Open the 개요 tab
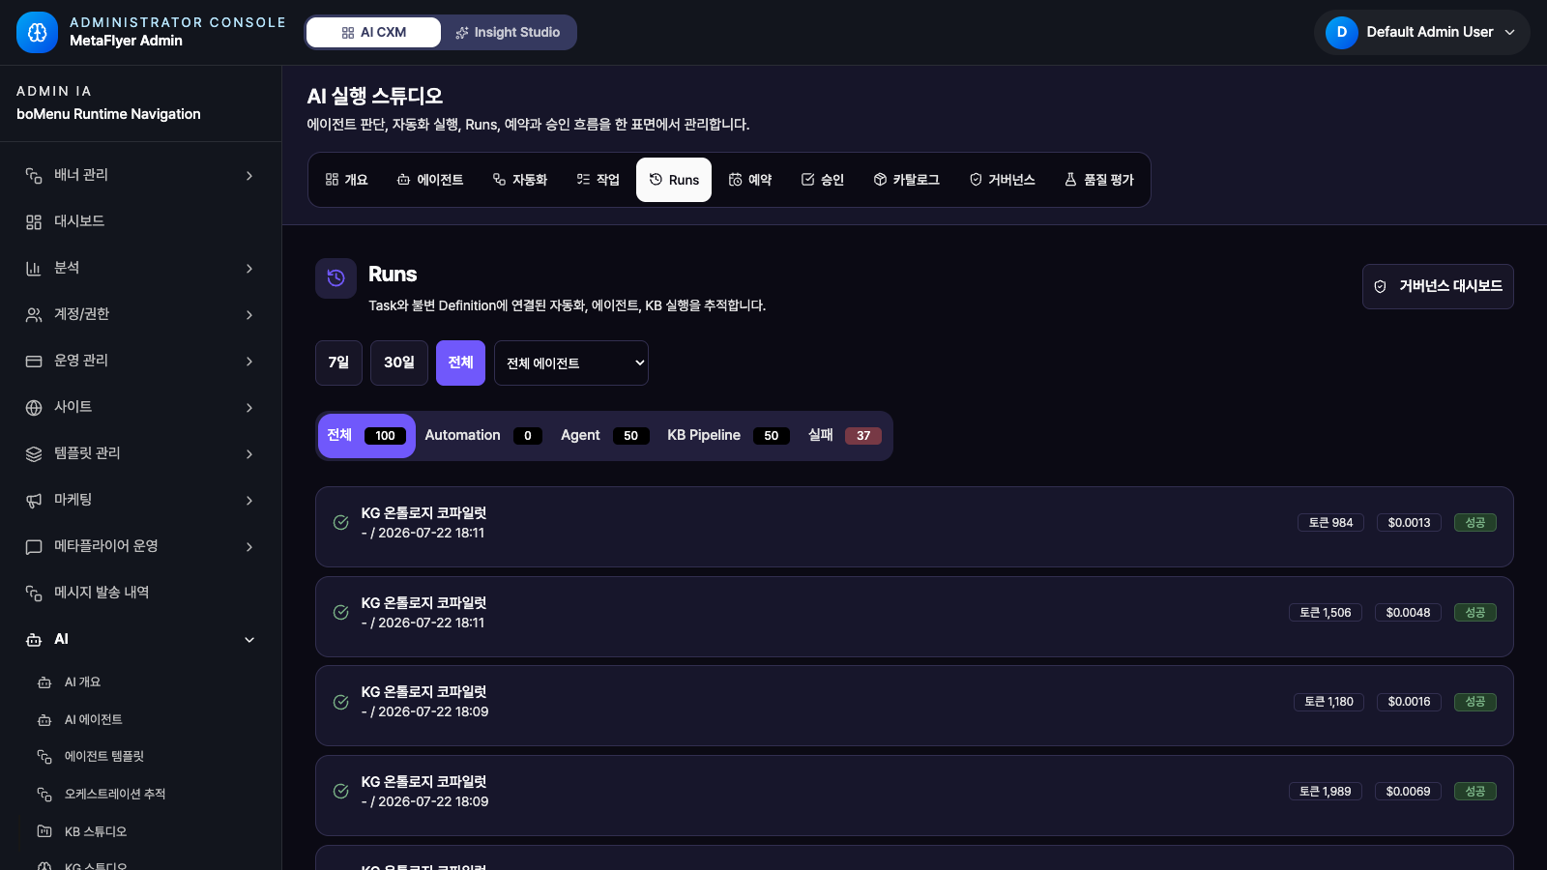Viewport: 1547px width, 870px height. tap(347, 180)
